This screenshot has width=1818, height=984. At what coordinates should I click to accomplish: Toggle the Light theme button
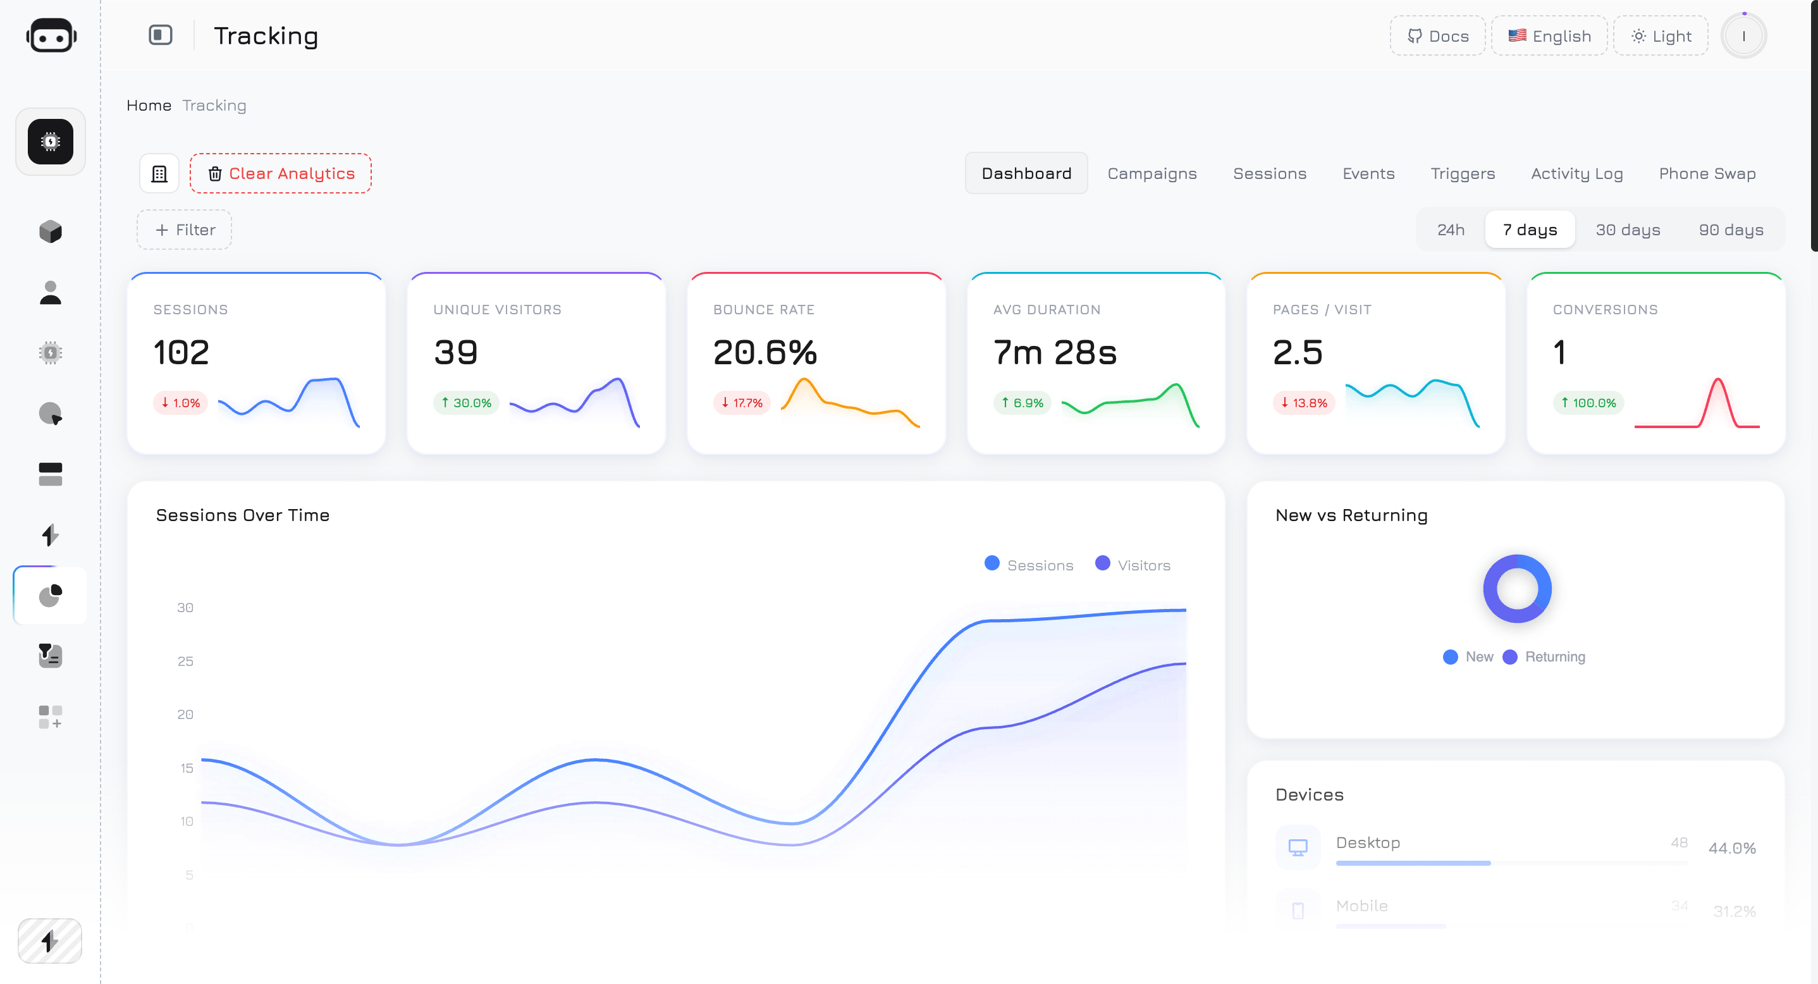coord(1661,36)
